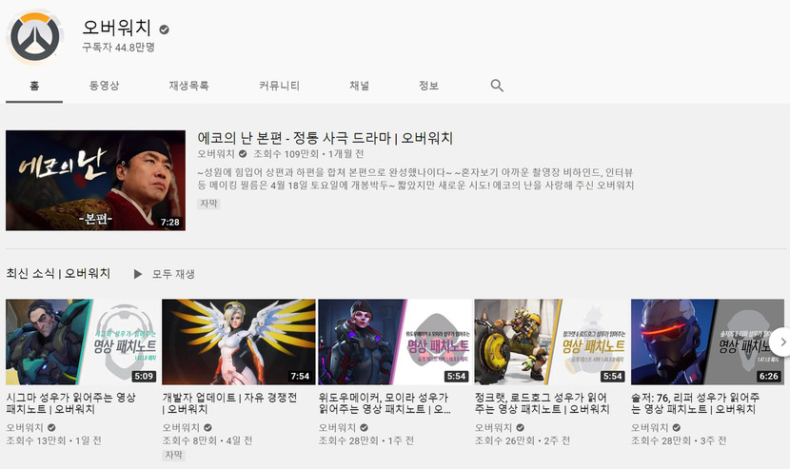Click verified badge under 솔저: 76, 리퍼 video
Viewport: 790px width, 469px height.
pyautogui.click(x=676, y=428)
